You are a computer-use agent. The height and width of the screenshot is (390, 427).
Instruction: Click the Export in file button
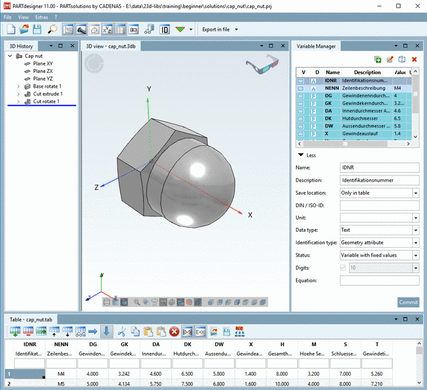point(216,29)
